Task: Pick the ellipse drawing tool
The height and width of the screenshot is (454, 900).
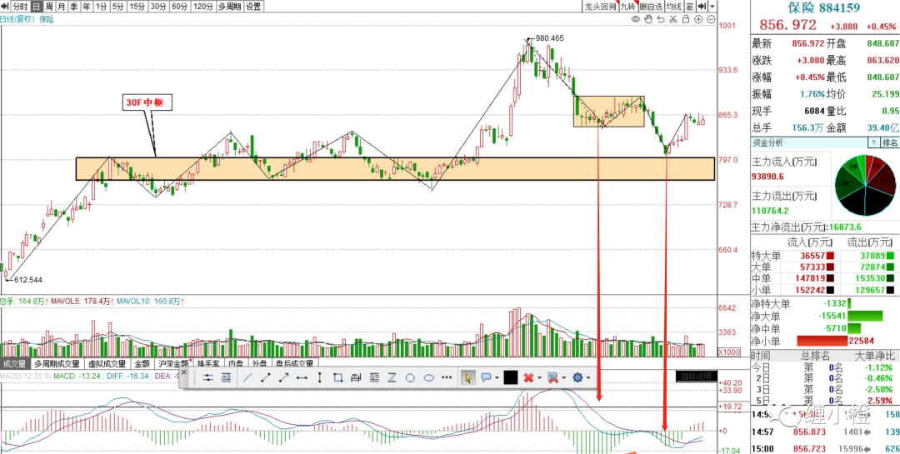Action: [429, 377]
